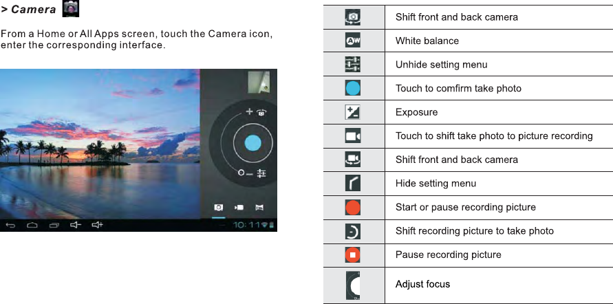
Task: Click the Pause recording picture icon in the table
Action: point(353,254)
